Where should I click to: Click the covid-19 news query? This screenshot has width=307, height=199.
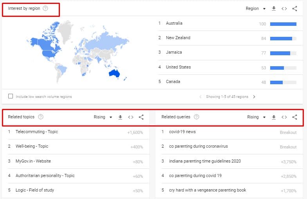tap(182, 132)
